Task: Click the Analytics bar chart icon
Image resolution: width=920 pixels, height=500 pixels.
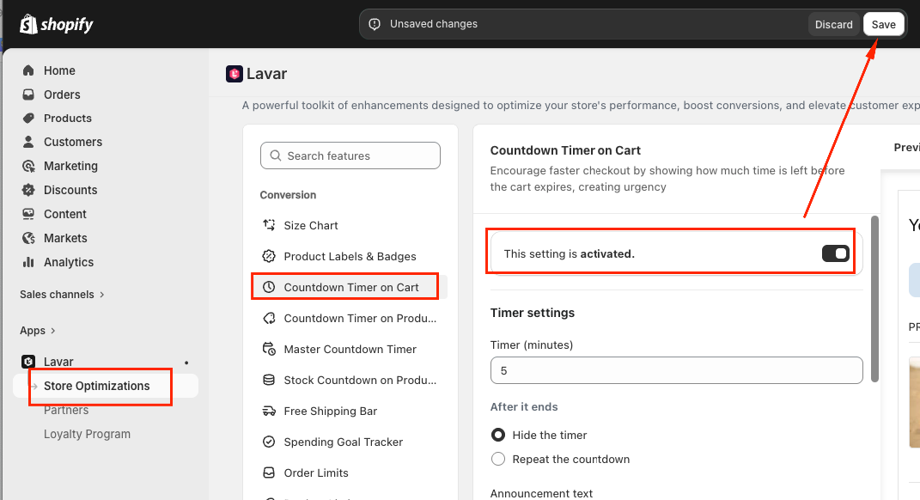Action: point(28,262)
